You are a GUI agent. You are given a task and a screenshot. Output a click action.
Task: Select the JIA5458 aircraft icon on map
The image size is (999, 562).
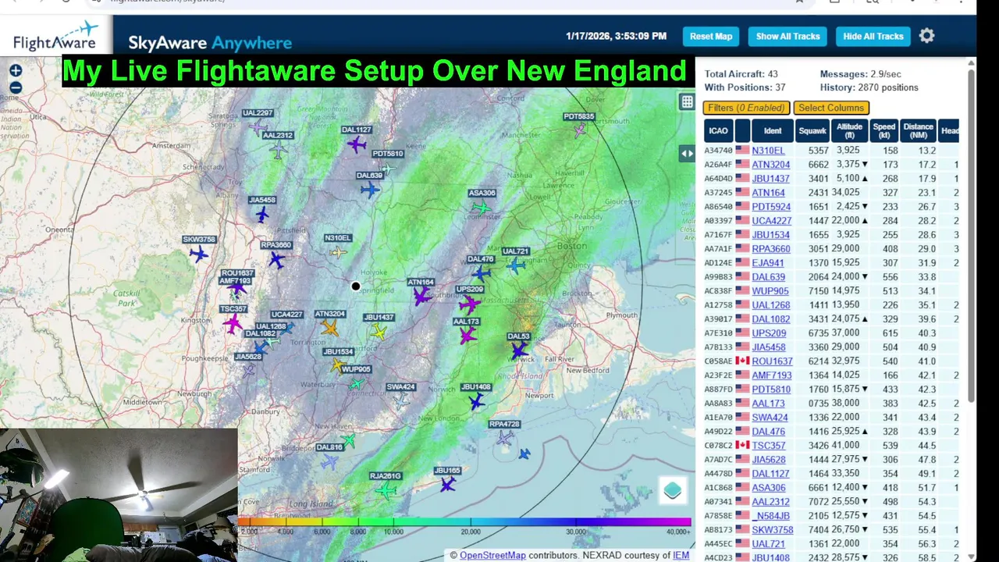coord(262,215)
